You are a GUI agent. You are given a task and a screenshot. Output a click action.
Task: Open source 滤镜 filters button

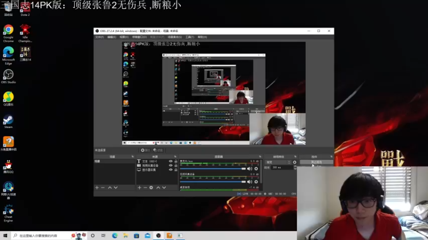coord(158,150)
